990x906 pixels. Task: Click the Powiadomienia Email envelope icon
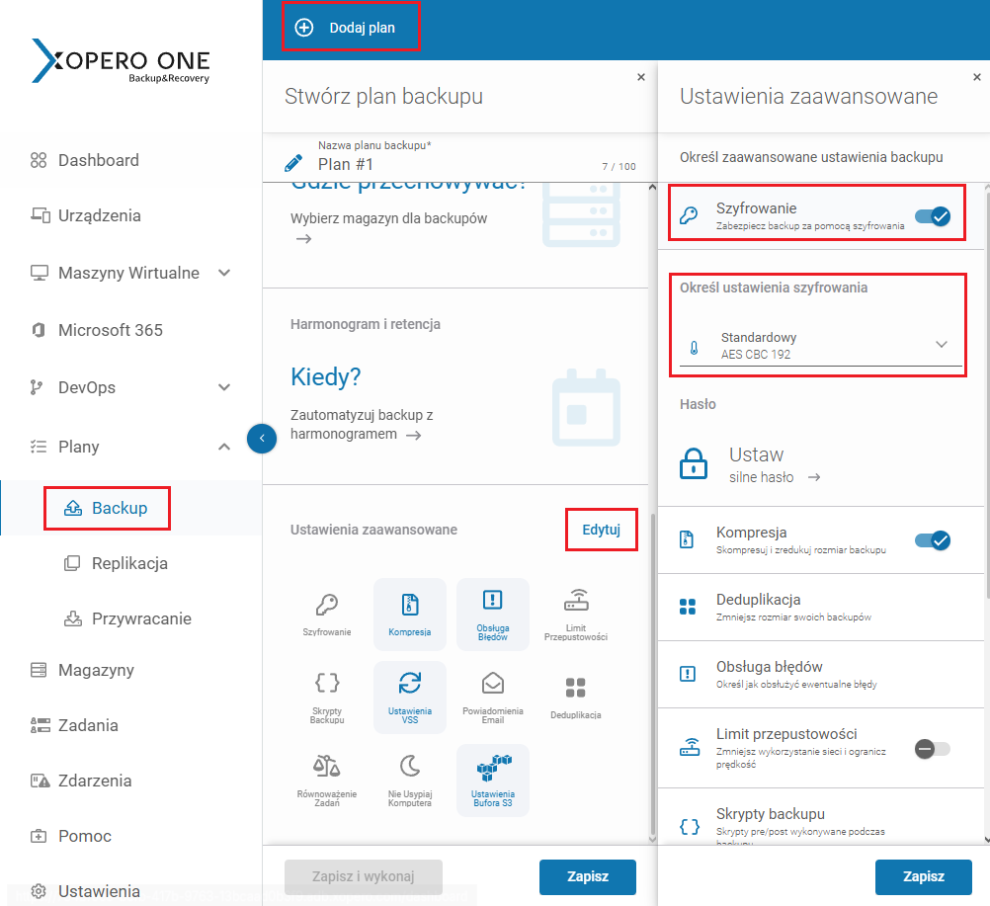[x=492, y=684]
